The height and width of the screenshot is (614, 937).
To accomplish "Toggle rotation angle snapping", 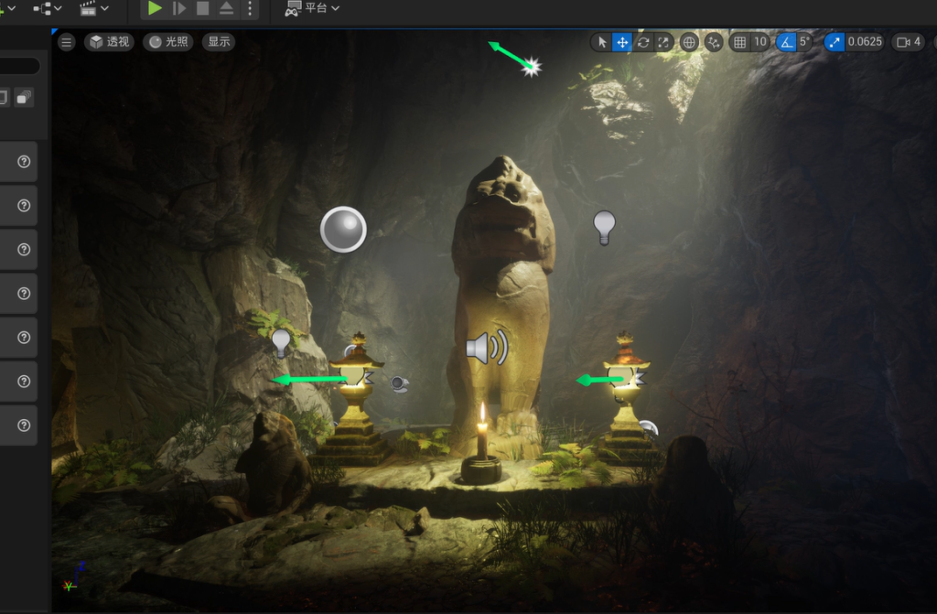I will point(786,42).
